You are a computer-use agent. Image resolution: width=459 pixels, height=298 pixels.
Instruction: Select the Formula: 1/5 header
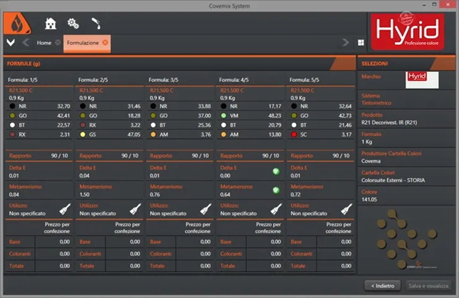(x=22, y=79)
